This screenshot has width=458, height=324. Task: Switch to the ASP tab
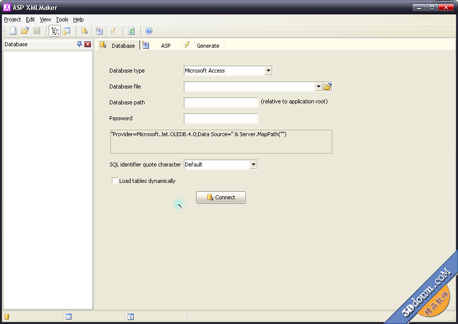[165, 45]
